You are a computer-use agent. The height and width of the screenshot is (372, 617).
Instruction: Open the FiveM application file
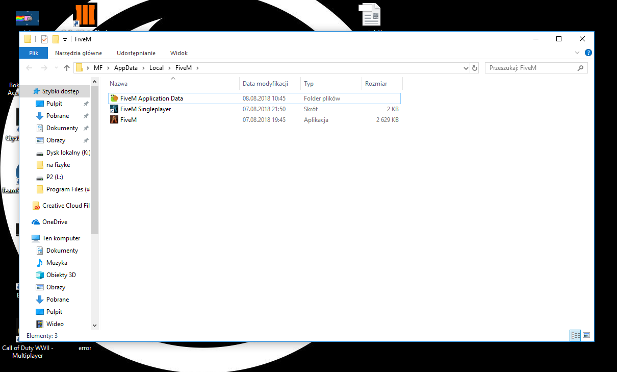128,120
